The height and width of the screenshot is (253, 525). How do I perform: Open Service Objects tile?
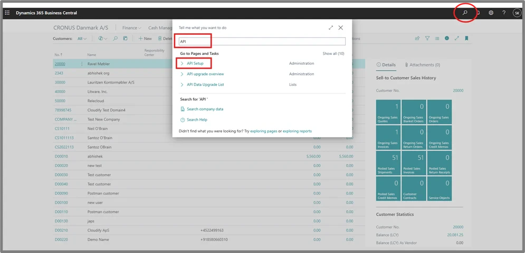[x=440, y=188]
